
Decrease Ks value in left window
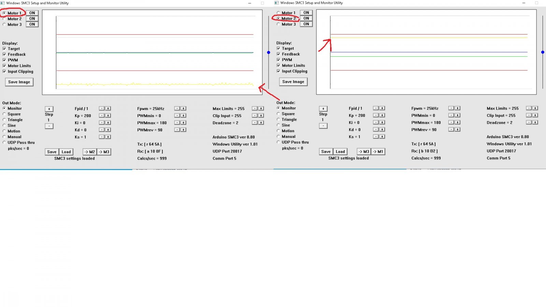(x=102, y=137)
